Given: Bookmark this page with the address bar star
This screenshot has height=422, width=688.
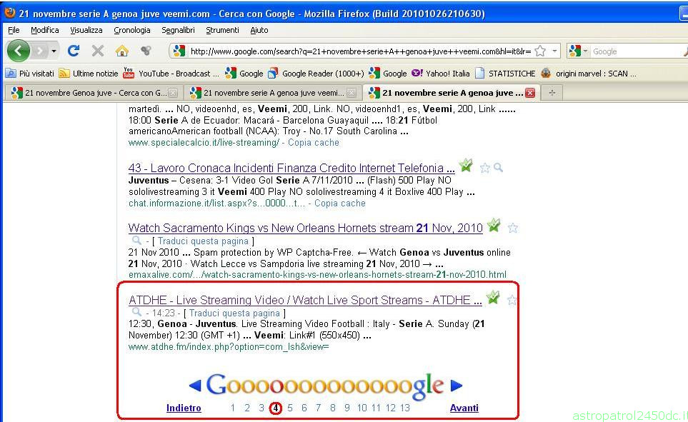Looking at the screenshot, I should [540, 51].
